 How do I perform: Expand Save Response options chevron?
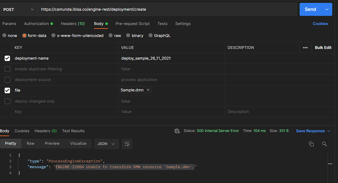click(329, 131)
